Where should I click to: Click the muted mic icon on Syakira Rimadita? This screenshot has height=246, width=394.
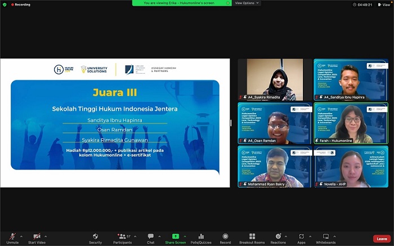click(x=241, y=97)
